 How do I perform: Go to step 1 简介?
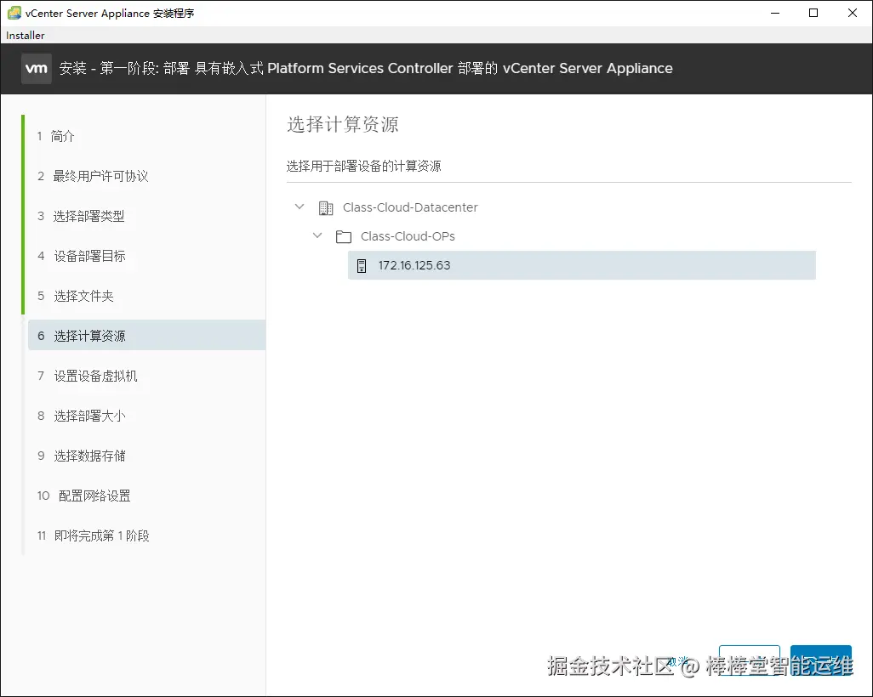tap(55, 136)
